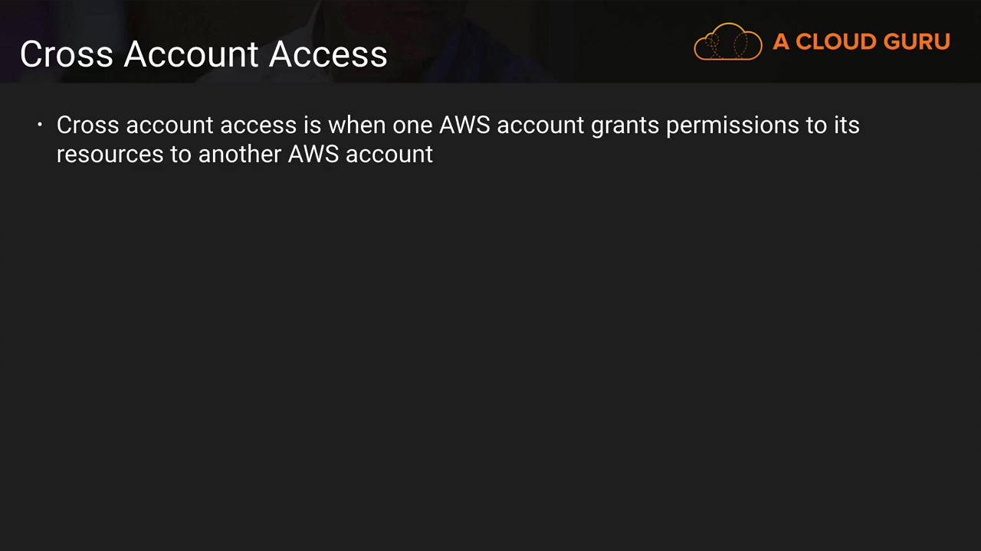Click the word "one" in the bullet text

(x=412, y=125)
